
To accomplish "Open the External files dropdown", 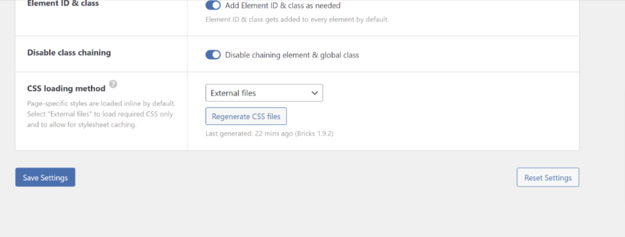I will point(264,93).
